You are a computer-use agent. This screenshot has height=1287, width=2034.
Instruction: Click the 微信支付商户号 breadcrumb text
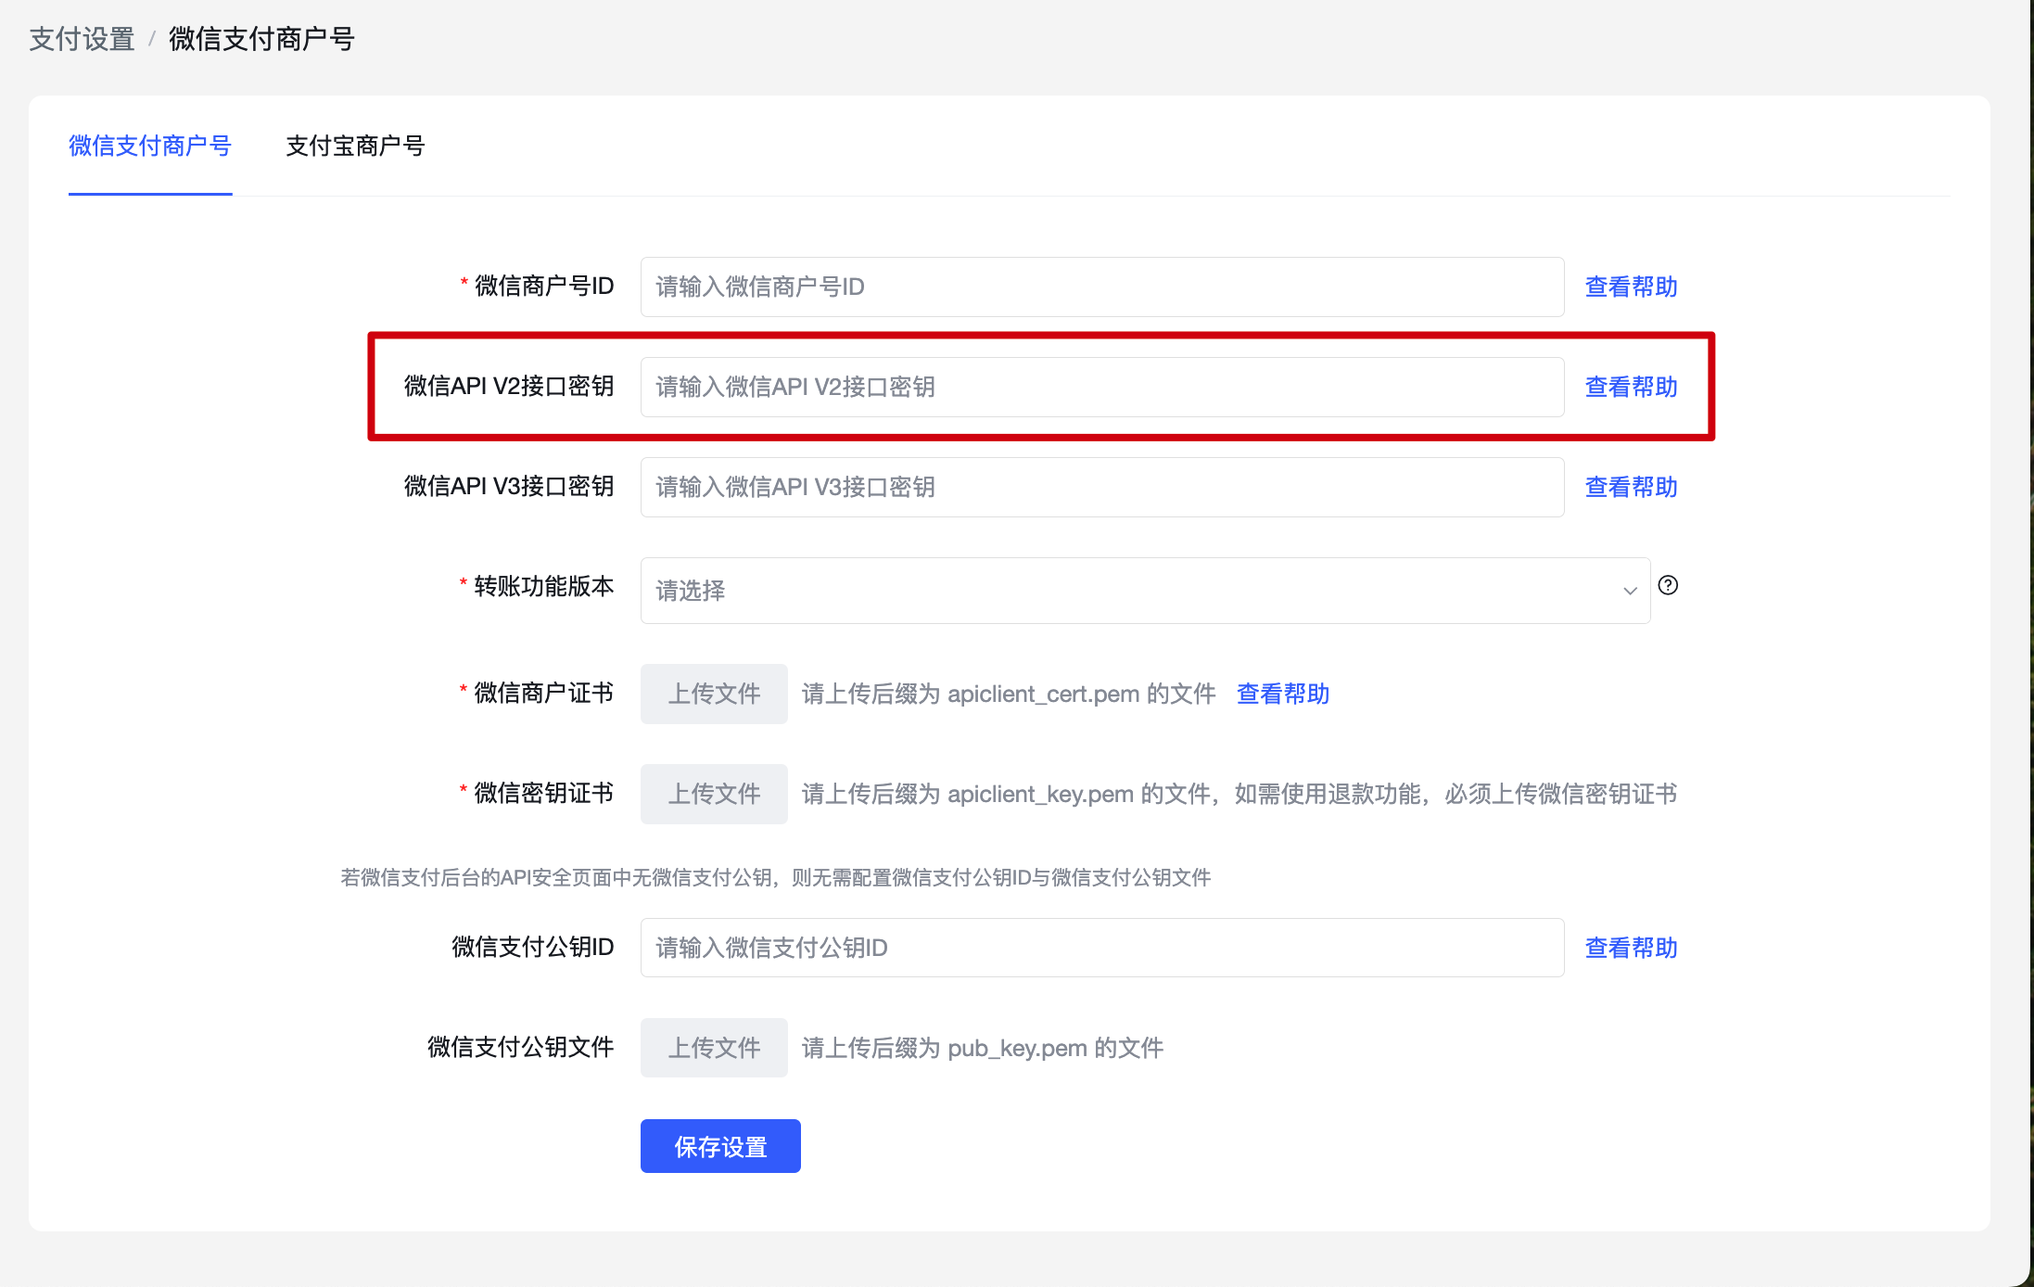261,39
